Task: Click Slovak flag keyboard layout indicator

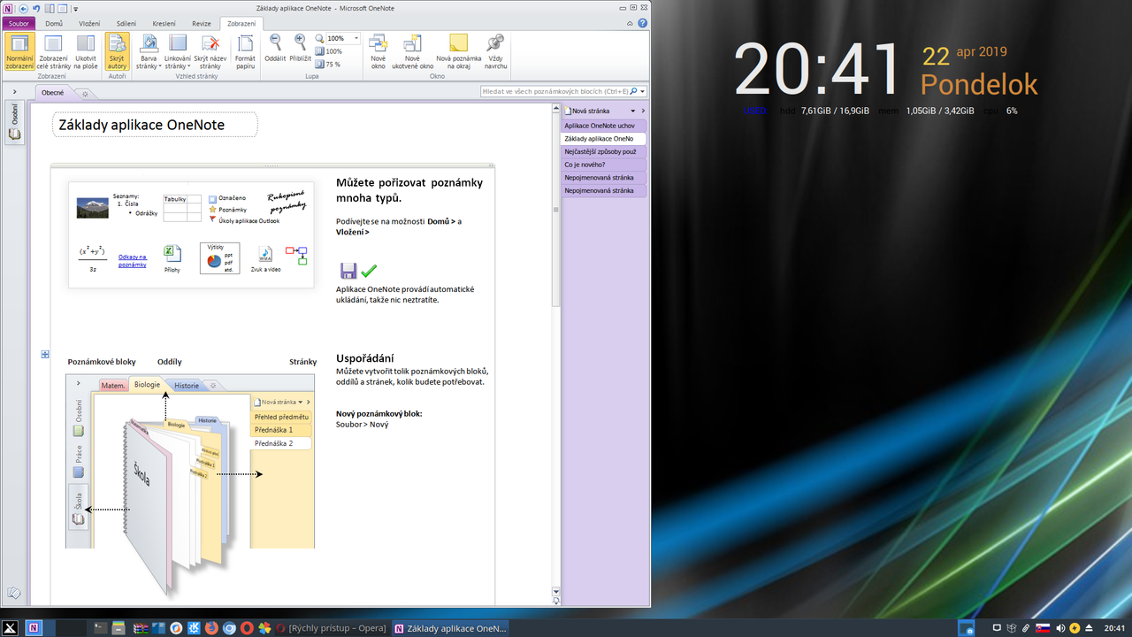Action: 1043,628
